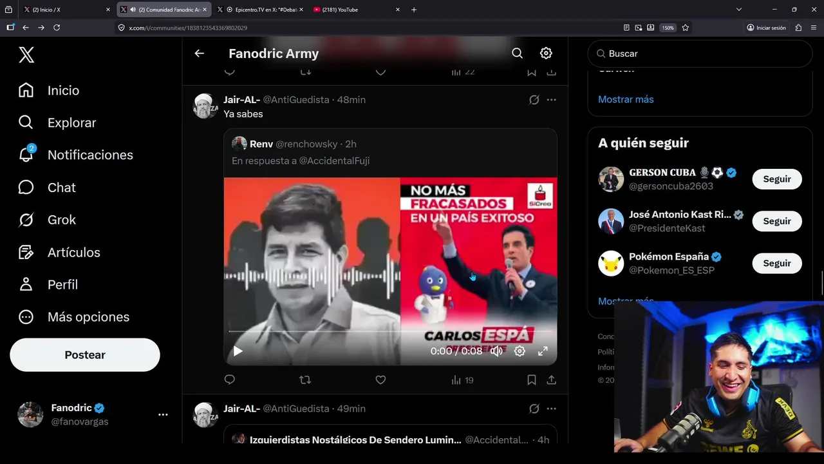Go back from Fanodric Army community
This screenshot has height=464, width=824.
click(200, 53)
